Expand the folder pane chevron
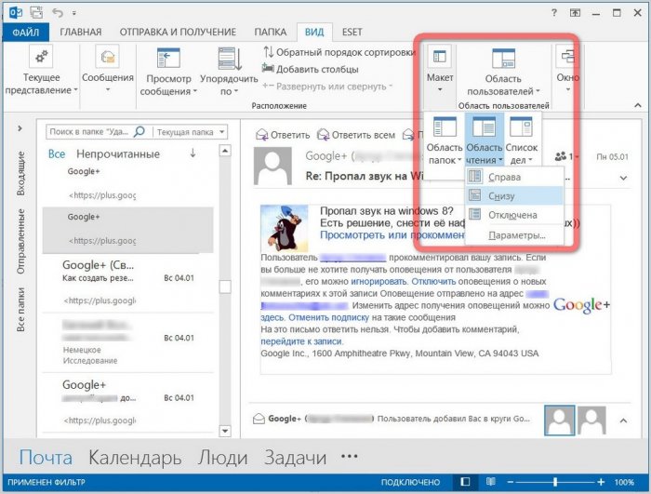This screenshot has width=651, height=494. coord(20,128)
